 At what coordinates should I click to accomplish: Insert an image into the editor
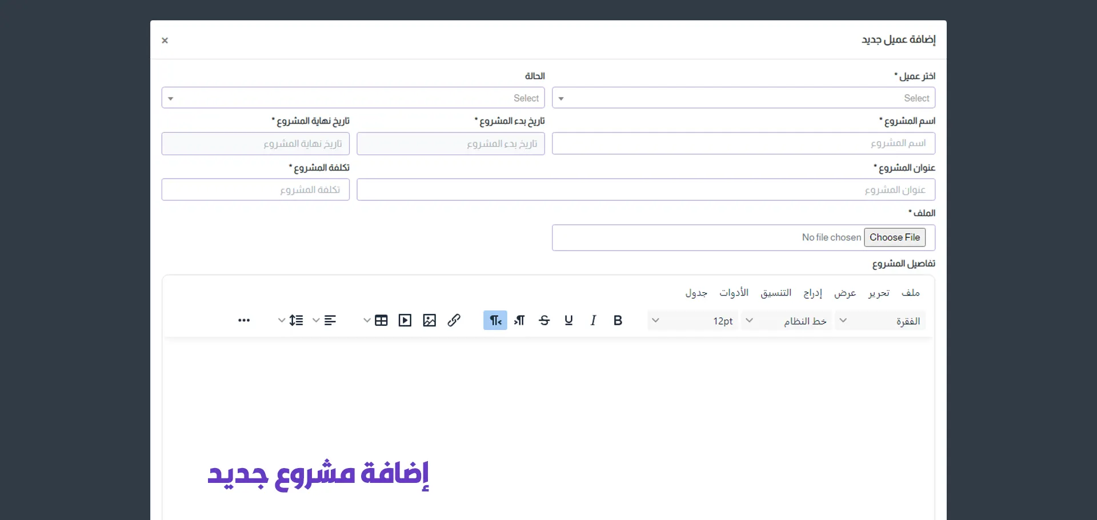tap(429, 321)
